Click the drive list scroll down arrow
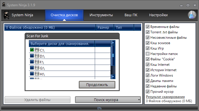The height and width of the screenshot is (111, 199). [113, 77]
